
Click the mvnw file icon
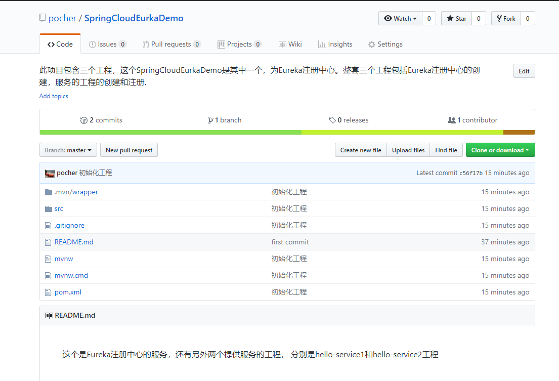coord(48,259)
